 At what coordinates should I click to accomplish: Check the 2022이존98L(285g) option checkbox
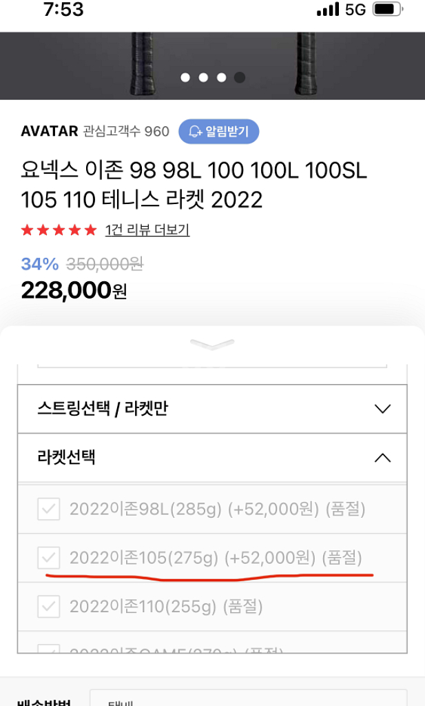48,510
